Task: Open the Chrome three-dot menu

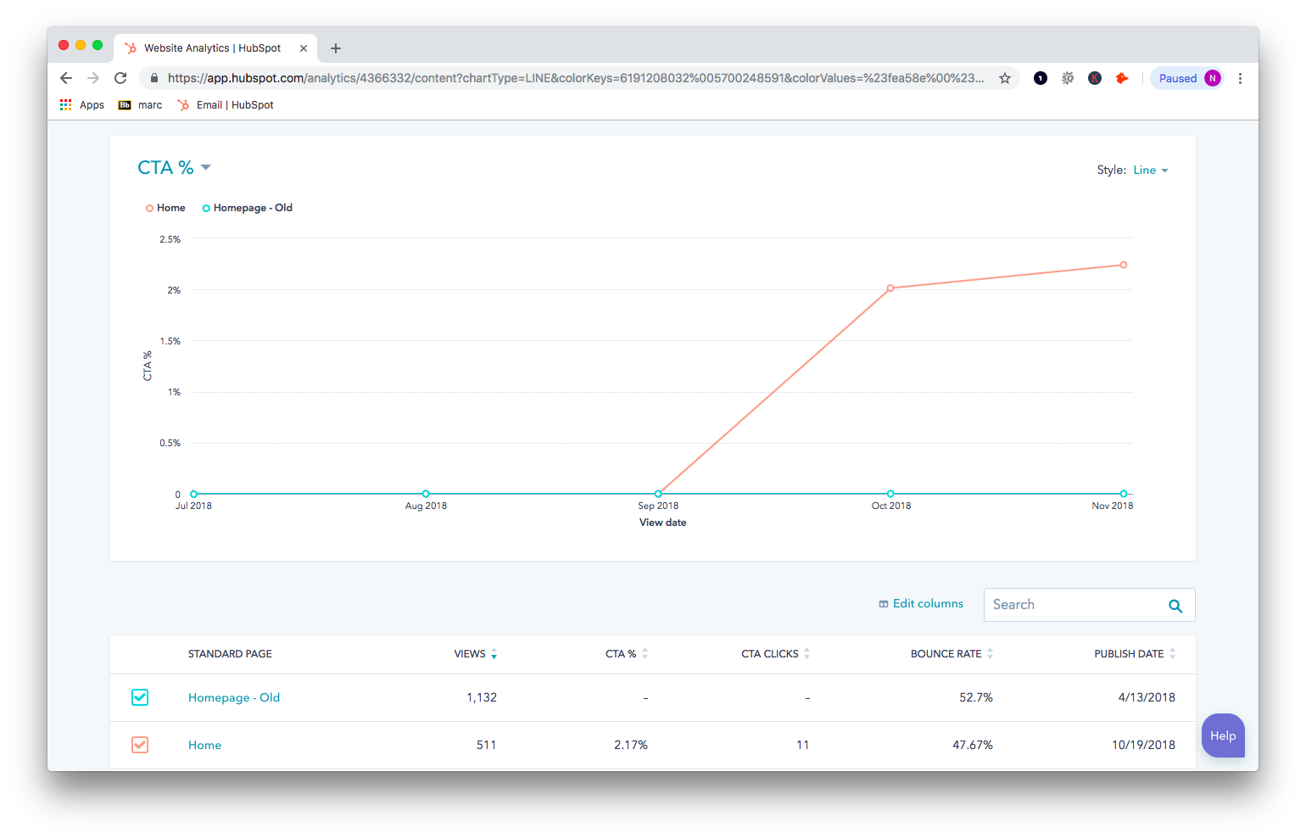Action: (x=1240, y=78)
